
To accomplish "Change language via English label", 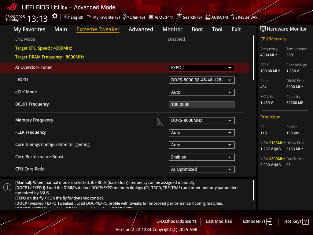I will click(77, 17).
